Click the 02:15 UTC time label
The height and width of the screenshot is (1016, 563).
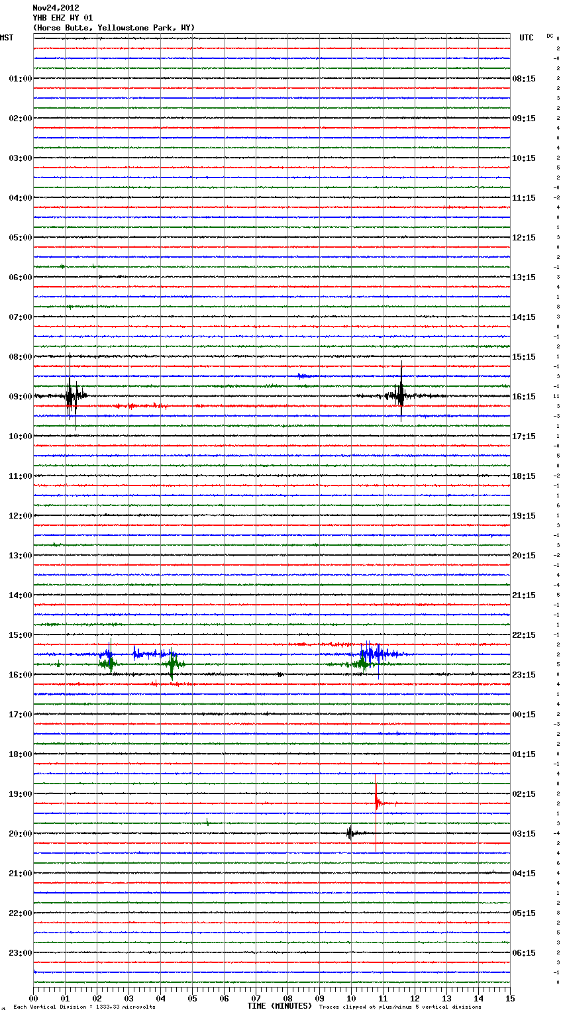(x=524, y=794)
